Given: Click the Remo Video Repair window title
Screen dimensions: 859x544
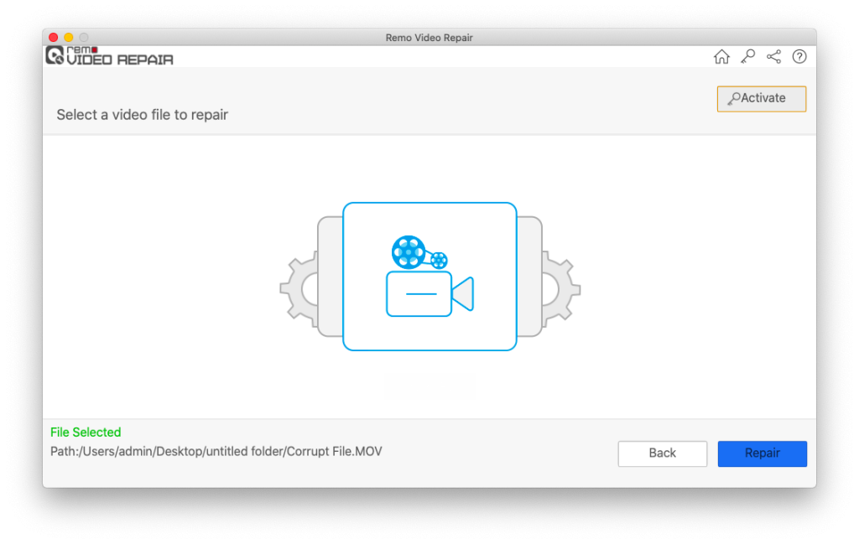Looking at the screenshot, I should point(429,38).
